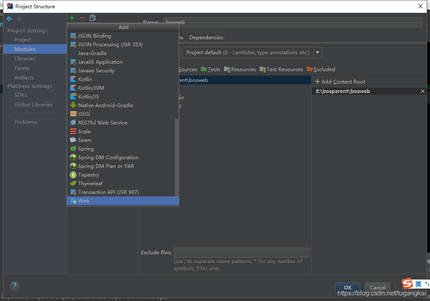Go back with the left arrow icon
The height and width of the screenshot is (301, 430).
[x=9, y=19]
